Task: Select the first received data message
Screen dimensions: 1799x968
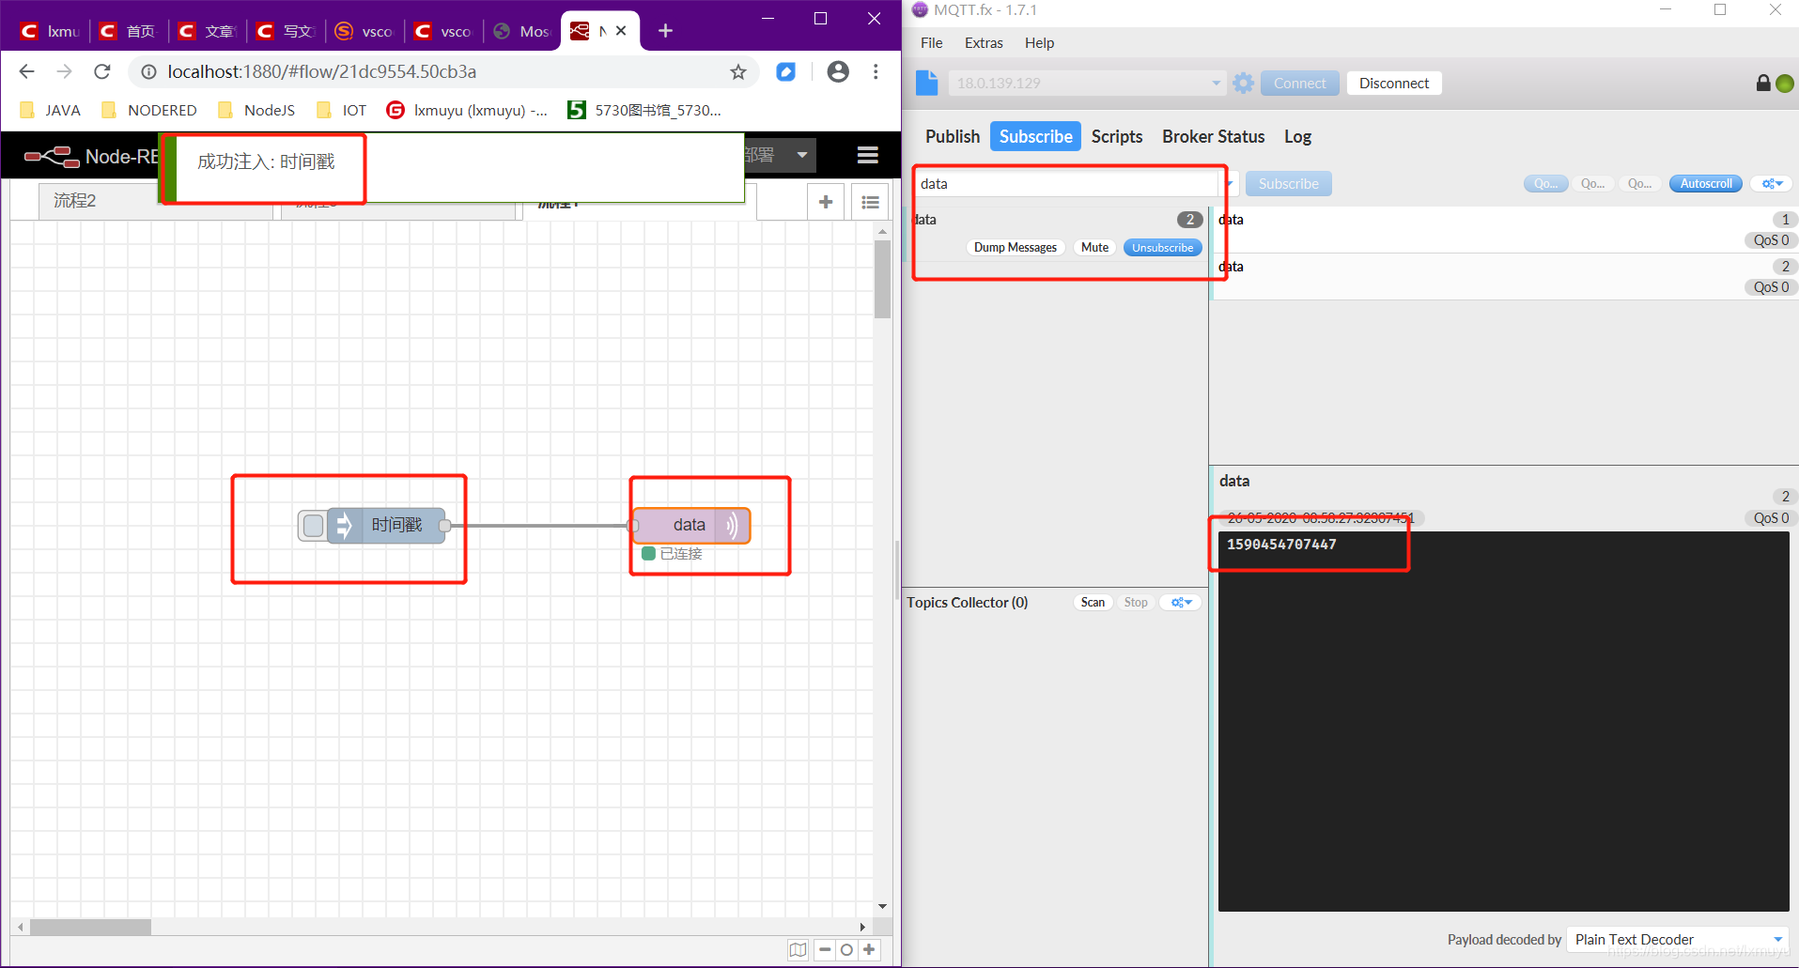Action: (x=1504, y=230)
